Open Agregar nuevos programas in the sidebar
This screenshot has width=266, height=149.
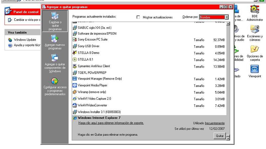pyautogui.click(x=55, y=42)
